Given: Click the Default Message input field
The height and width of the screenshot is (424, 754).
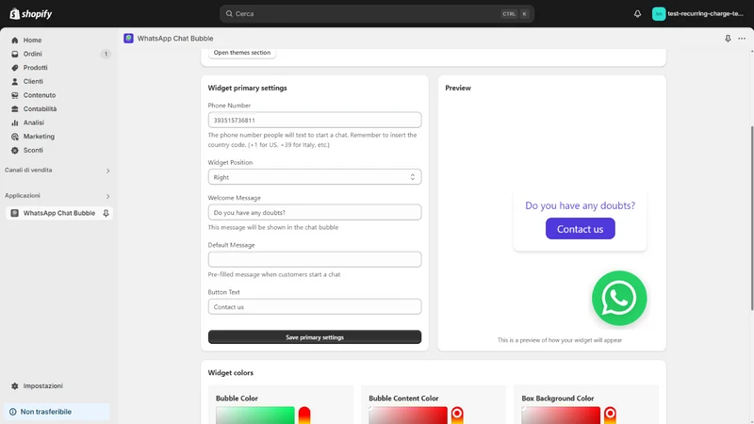Looking at the screenshot, I should coord(315,260).
